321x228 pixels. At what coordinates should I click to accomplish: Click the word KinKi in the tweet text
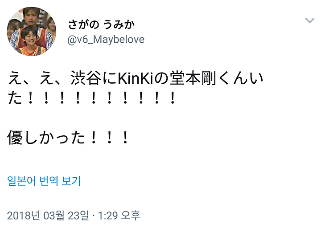coord(136,78)
